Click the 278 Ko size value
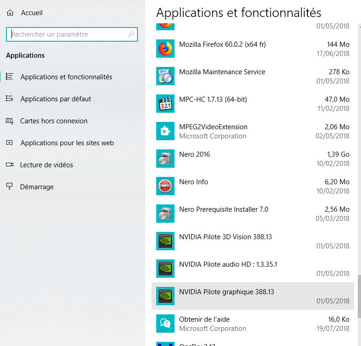The width and height of the screenshot is (361, 346). point(339,71)
